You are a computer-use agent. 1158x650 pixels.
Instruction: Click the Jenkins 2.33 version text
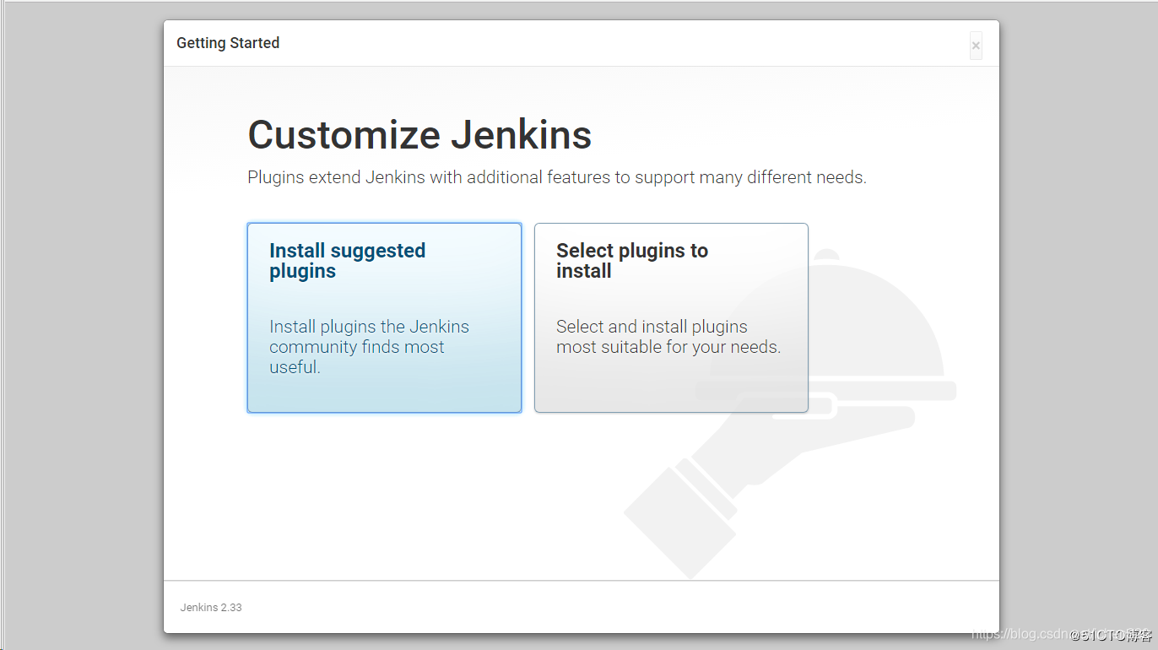pos(211,607)
